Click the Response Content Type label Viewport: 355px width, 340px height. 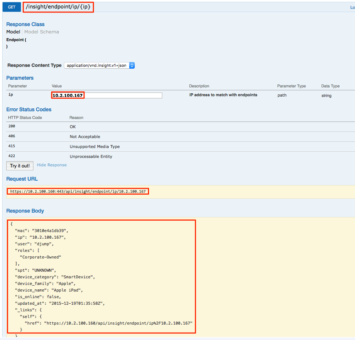pos(35,65)
